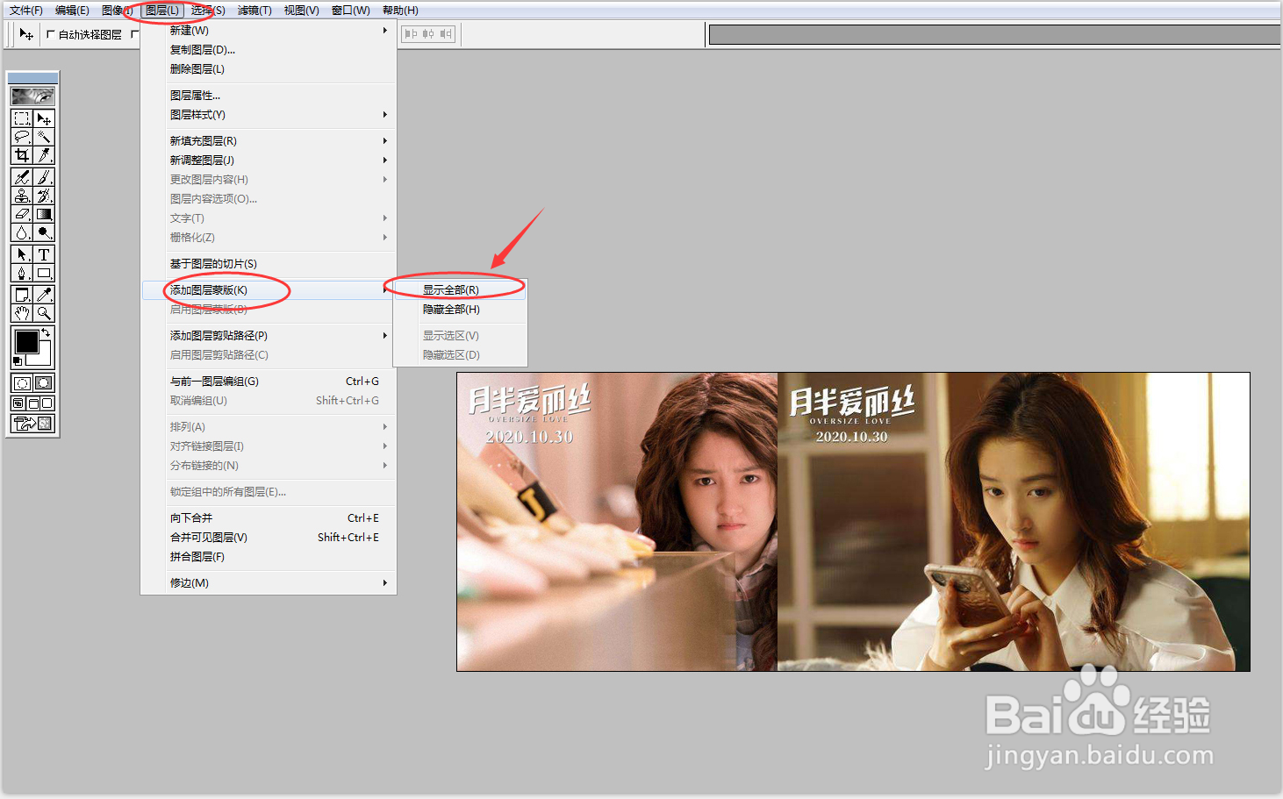Switch to full screen with menu bar mode

[33, 403]
